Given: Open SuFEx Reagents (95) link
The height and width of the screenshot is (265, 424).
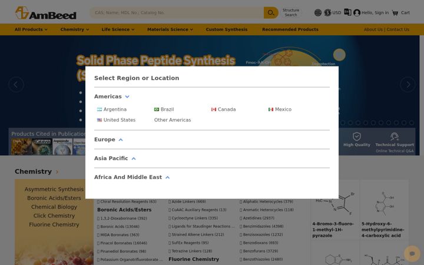Looking at the screenshot, I should [188, 243].
